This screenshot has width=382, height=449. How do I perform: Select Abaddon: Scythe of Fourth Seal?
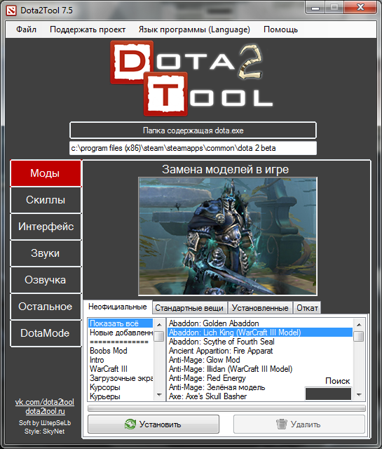[x=260, y=342]
